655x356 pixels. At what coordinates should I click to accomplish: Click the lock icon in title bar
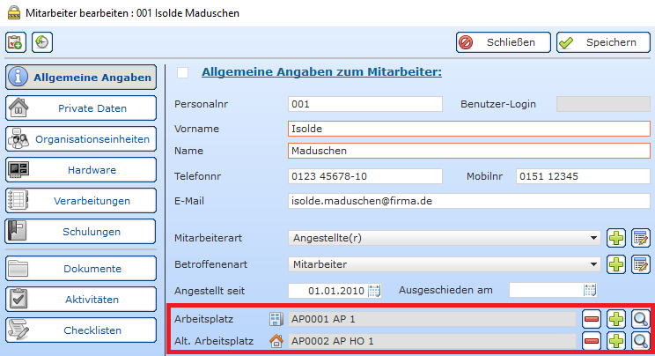[x=14, y=12]
